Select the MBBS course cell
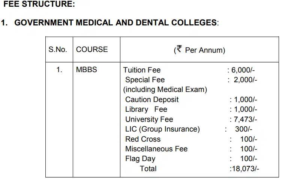 click(x=87, y=70)
